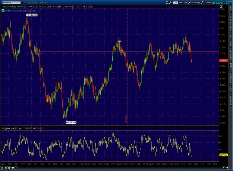This screenshot has width=233, height=171.
Task: Click the speech bubble icon in bottom bar
Action: (x=13, y=168)
